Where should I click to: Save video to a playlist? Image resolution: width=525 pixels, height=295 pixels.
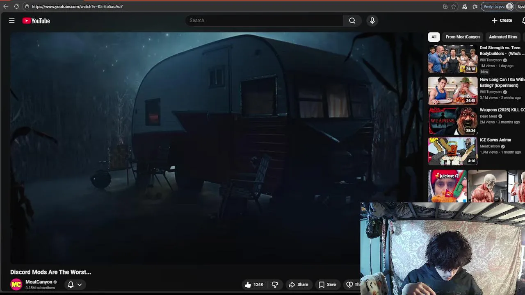coord(327,284)
